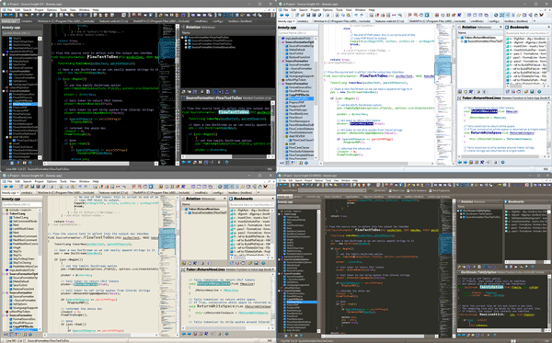This screenshot has width=552, height=343.
Task: Open the file tab overflow arrow in the white-themed window
Action: 535,21
